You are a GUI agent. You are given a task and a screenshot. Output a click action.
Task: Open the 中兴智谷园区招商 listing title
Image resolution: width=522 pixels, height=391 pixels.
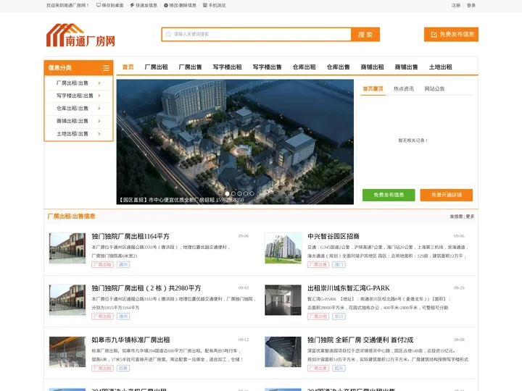(x=333, y=236)
